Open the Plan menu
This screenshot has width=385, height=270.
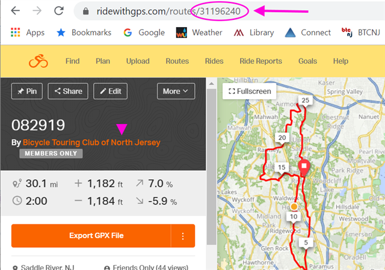103,61
